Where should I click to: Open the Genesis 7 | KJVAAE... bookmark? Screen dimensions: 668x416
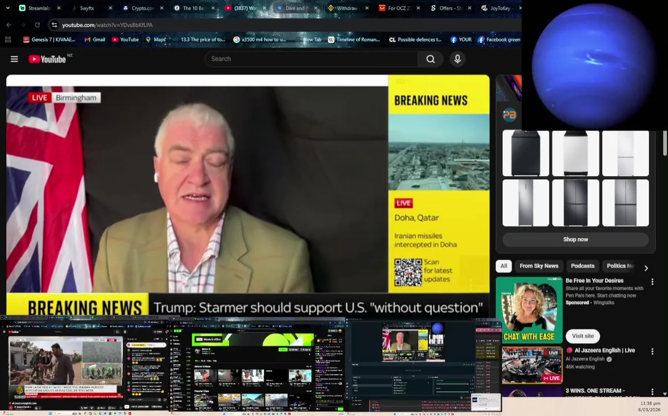click(49, 40)
